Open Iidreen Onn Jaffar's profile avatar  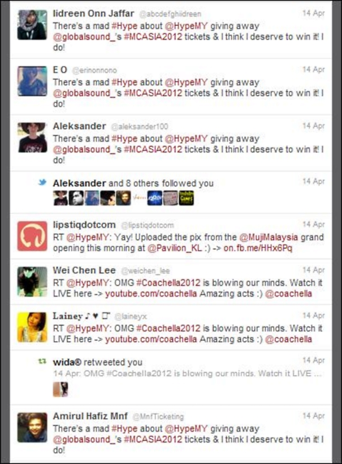(x=32, y=25)
